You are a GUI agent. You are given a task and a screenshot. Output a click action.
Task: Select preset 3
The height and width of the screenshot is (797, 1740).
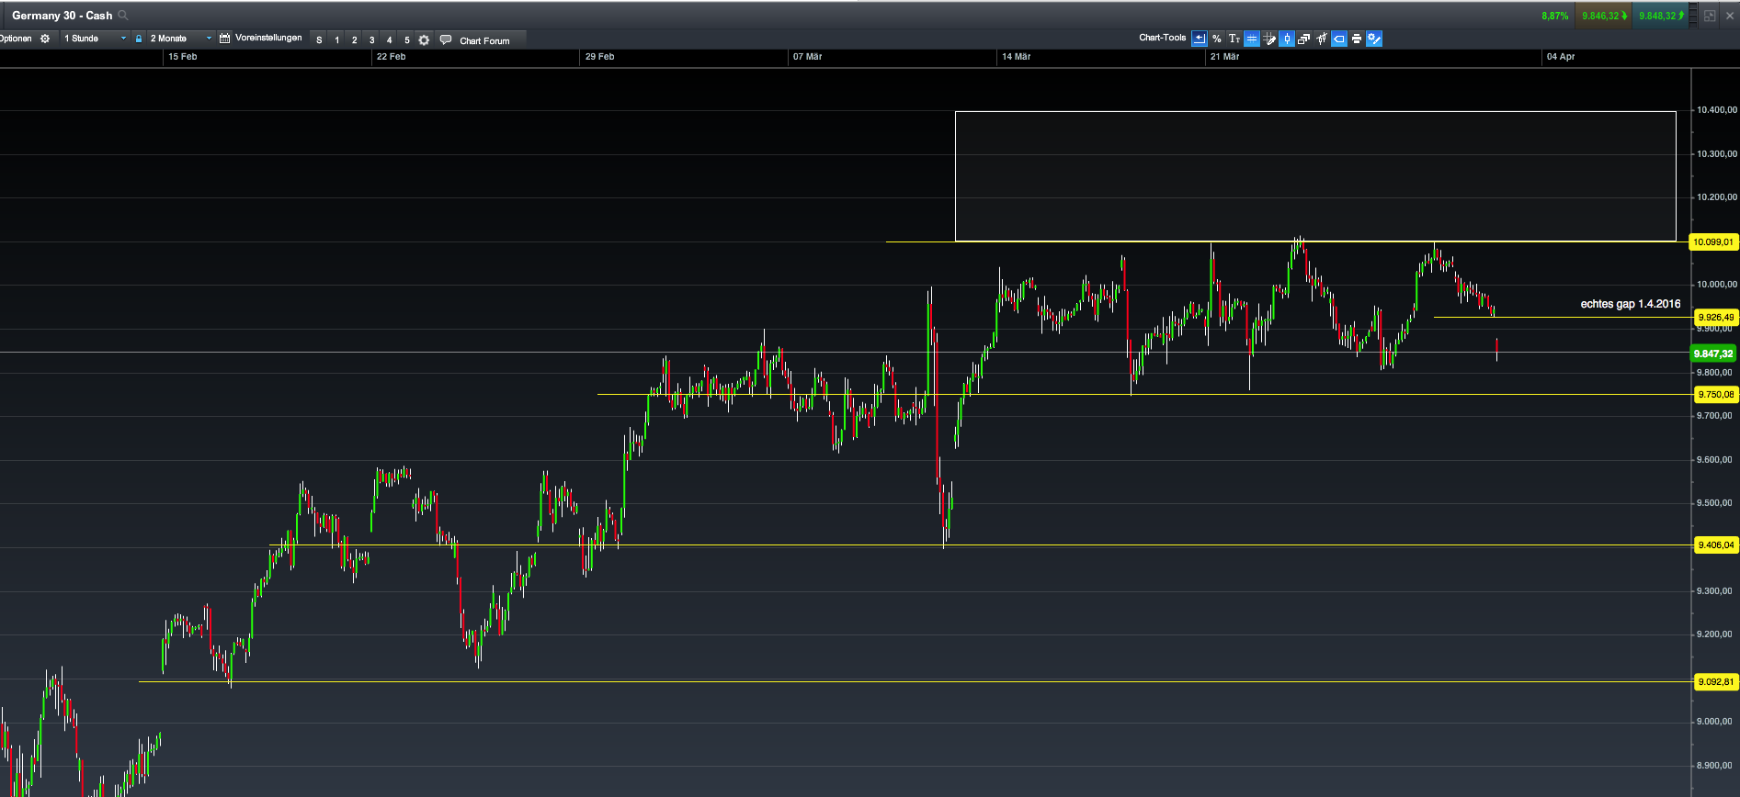point(371,39)
